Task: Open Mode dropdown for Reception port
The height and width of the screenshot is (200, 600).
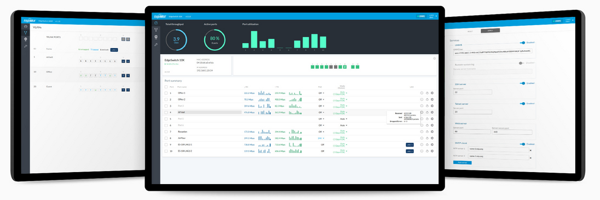Action: pyautogui.click(x=341, y=131)
